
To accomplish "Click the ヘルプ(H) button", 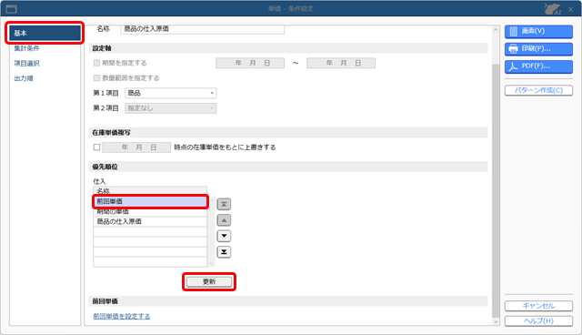I will coord(538,320).
